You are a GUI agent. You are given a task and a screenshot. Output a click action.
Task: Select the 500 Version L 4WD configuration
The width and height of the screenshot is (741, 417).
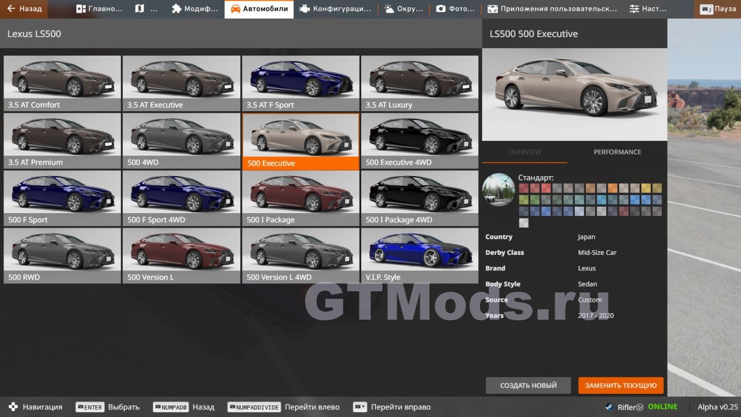[300, 255]
